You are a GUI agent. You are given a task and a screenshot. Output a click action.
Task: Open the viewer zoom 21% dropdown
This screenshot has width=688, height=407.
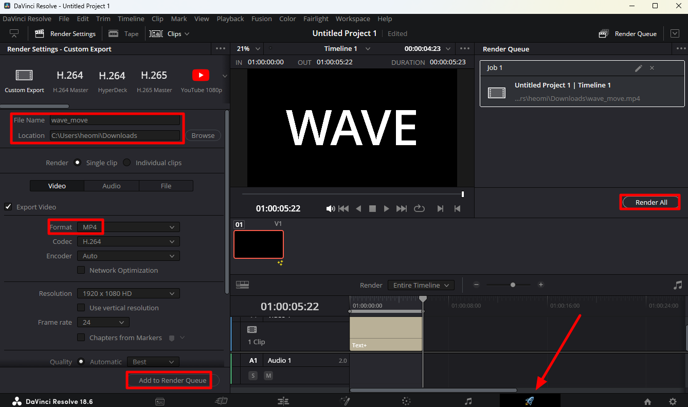tap(248, 48)
